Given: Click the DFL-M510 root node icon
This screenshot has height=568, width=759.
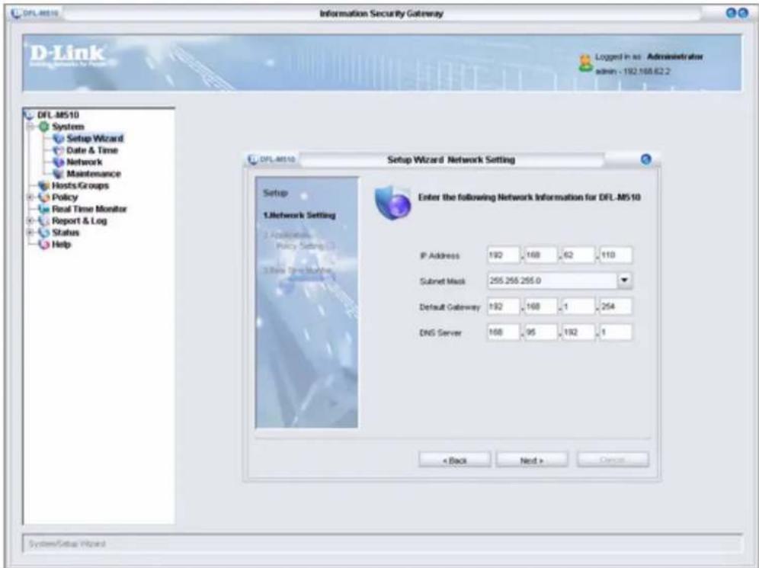Looking at the screenshot, I should (29, 115).
